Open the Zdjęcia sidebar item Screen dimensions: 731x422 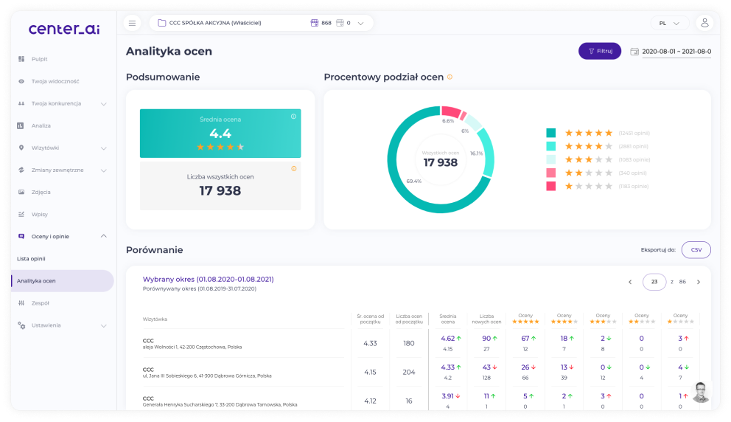click(x=41, y=192)
